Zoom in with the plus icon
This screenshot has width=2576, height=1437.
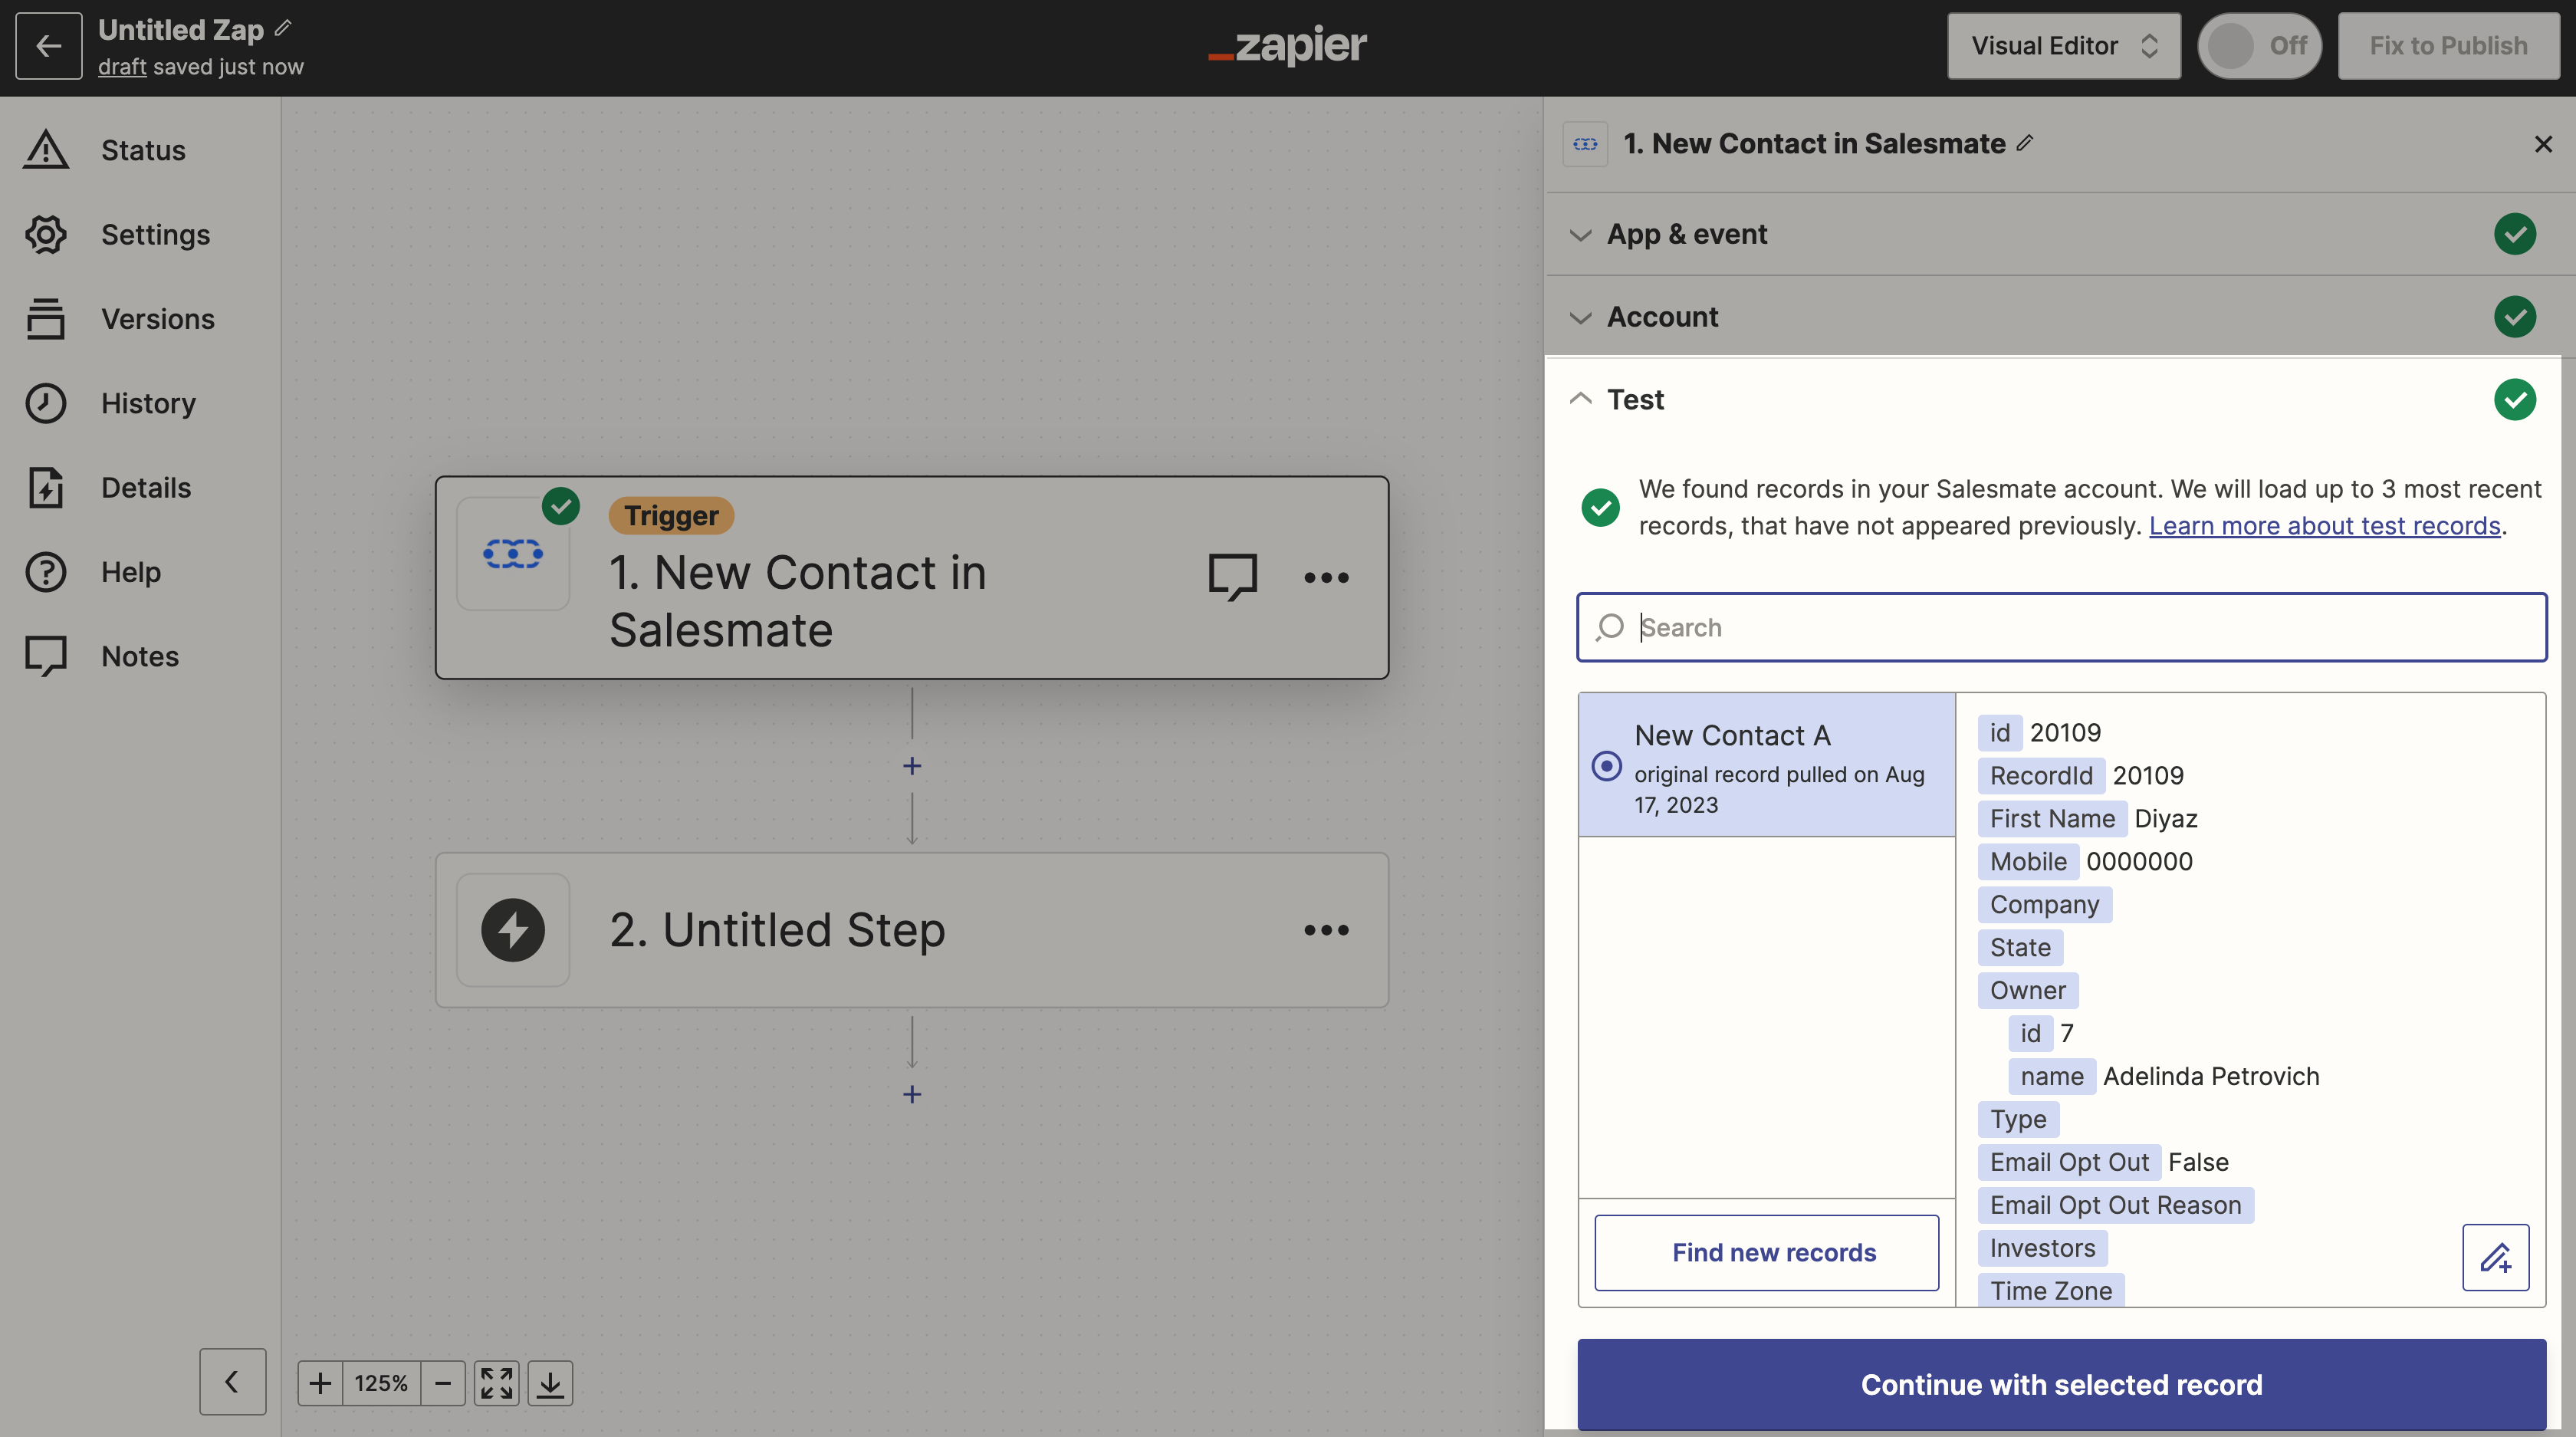point(320,1383)
